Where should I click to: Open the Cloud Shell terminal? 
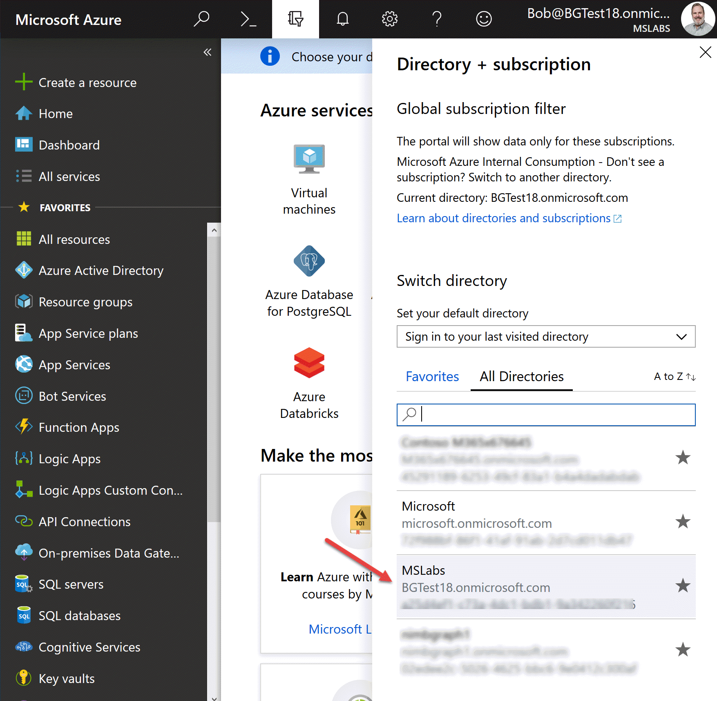[248, 19]
